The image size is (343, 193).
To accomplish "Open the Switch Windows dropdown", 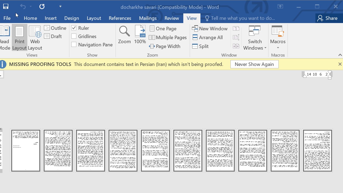I will (255, 38).
